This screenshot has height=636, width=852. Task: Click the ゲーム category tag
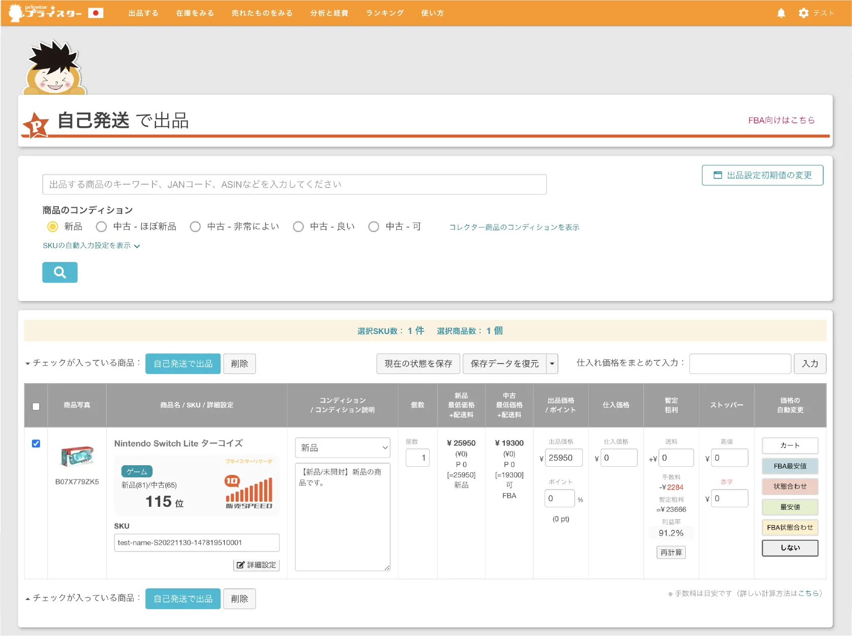[x=137, y=471]
